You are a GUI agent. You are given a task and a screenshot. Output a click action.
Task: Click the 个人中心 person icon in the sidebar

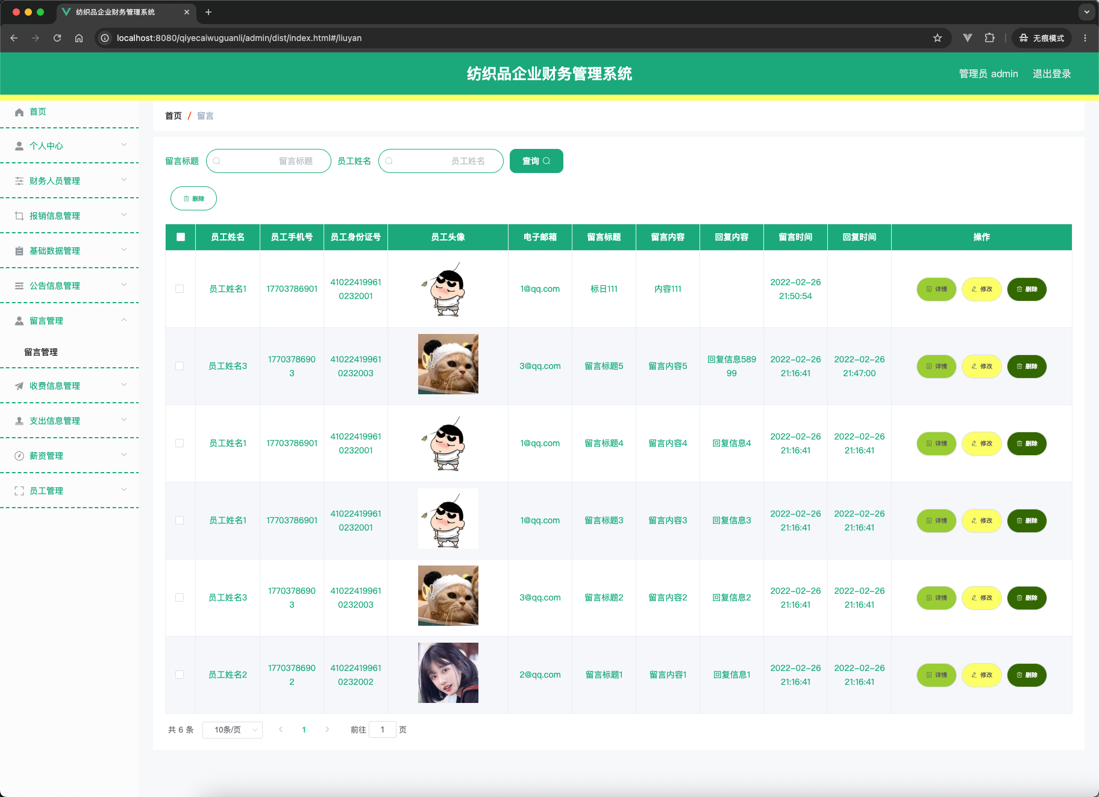pos(19,146)
